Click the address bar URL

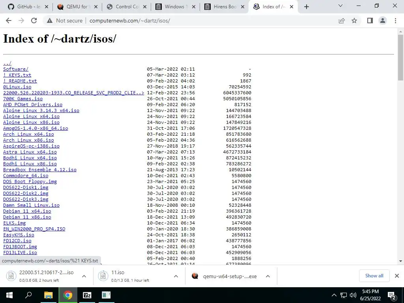point(129,21)
